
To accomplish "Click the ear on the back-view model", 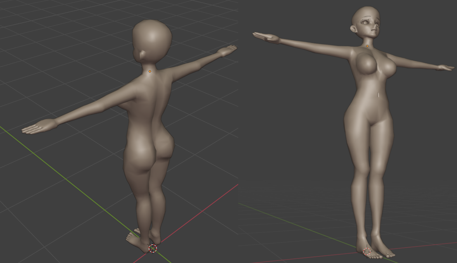I will pyautogui.click(x=142, y=55).
